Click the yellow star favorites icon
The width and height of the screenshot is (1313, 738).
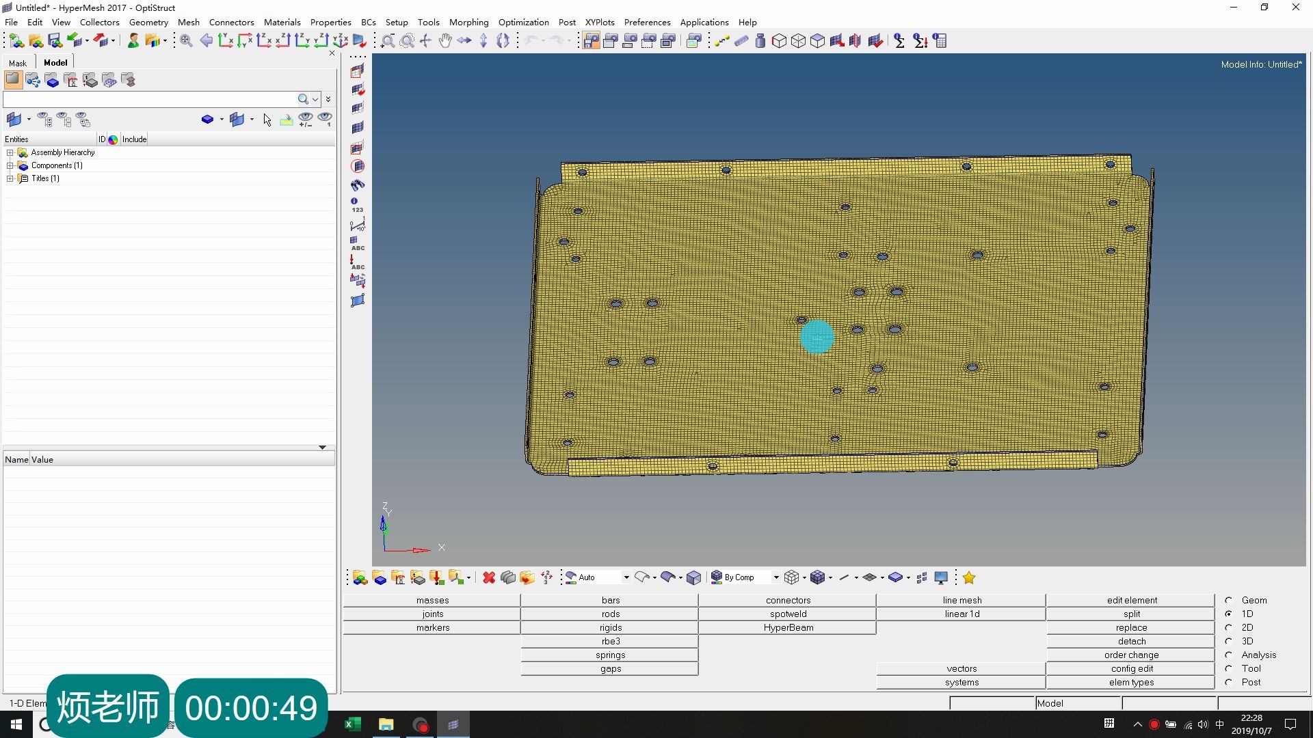(x=969, y=578)
